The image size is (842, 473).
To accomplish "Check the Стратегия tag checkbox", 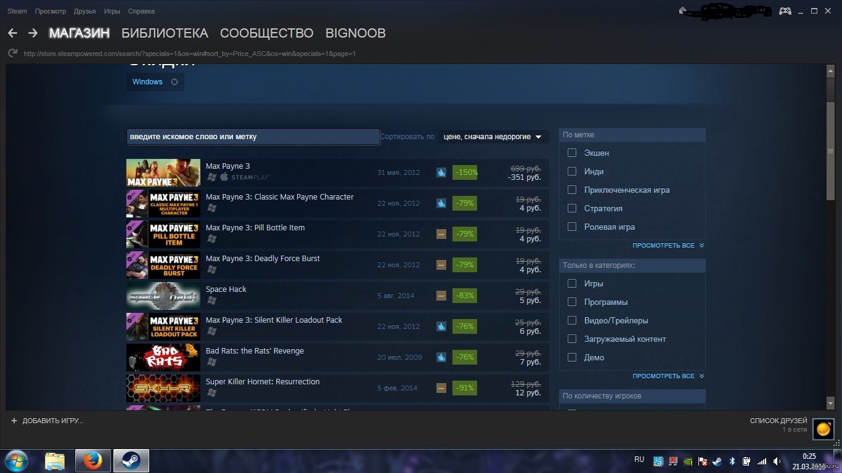I will 572,208.
